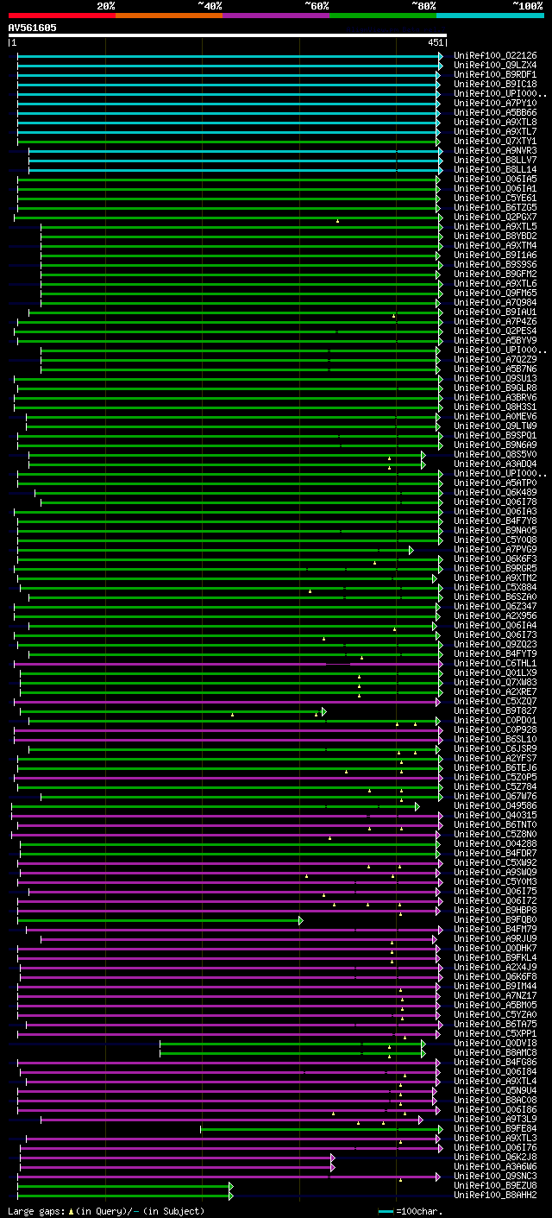552x1218 pixels.
Task: Select the UniRef100_A0MEV6 label
Action: tap(495, 416)
